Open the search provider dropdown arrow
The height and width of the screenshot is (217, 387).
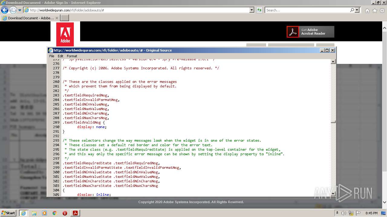click(357, 10)
